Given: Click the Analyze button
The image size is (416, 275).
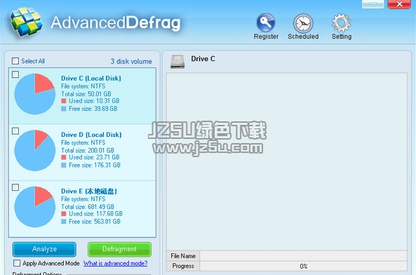Looking at the screenshot, I should (44, 249).
